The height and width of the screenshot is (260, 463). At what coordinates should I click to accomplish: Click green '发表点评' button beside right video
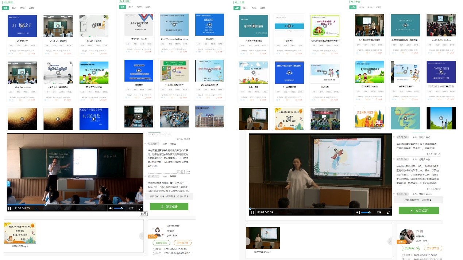[418, 210]
